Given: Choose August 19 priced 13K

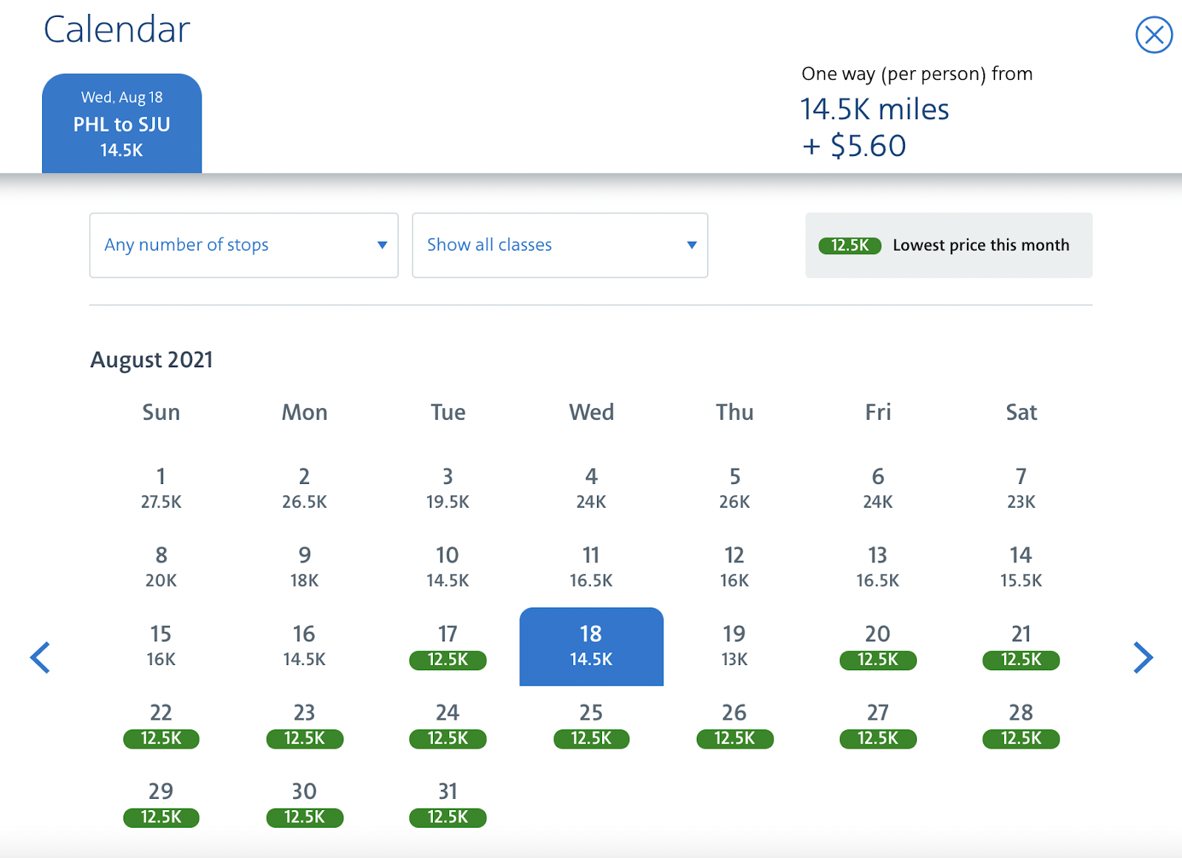Looking at the screenshot, I should point(734,647).
